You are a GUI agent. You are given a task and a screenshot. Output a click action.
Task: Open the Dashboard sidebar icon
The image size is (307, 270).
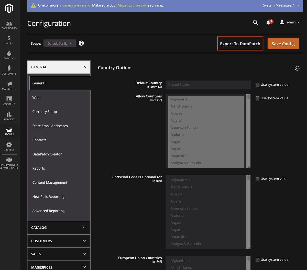point(9,25)
